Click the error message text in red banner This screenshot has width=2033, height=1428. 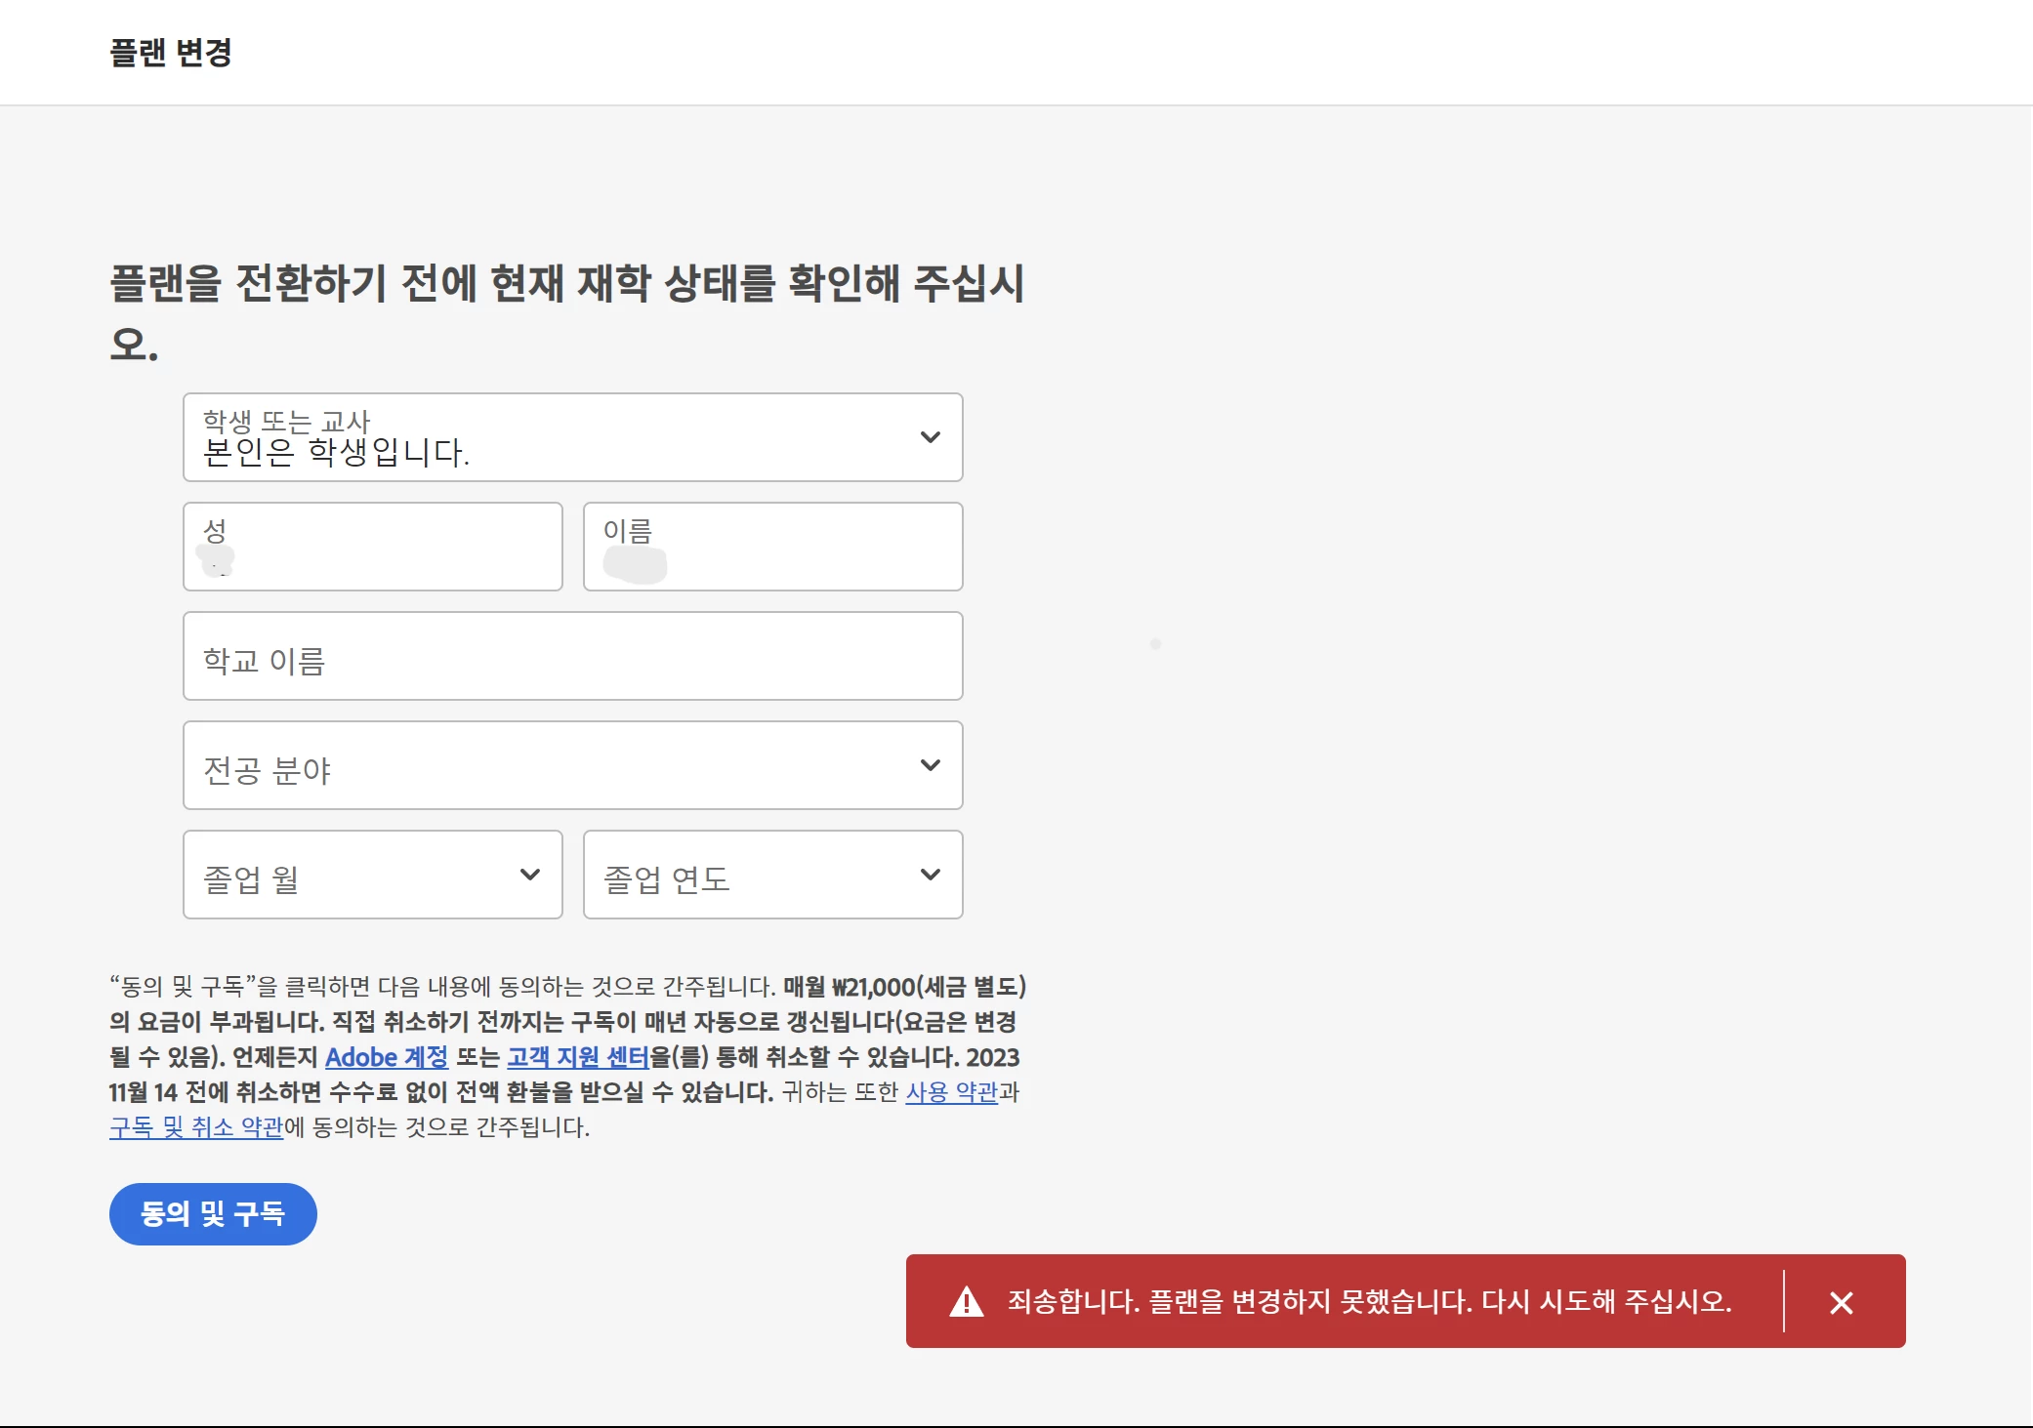click(x=1369, y=1301)
